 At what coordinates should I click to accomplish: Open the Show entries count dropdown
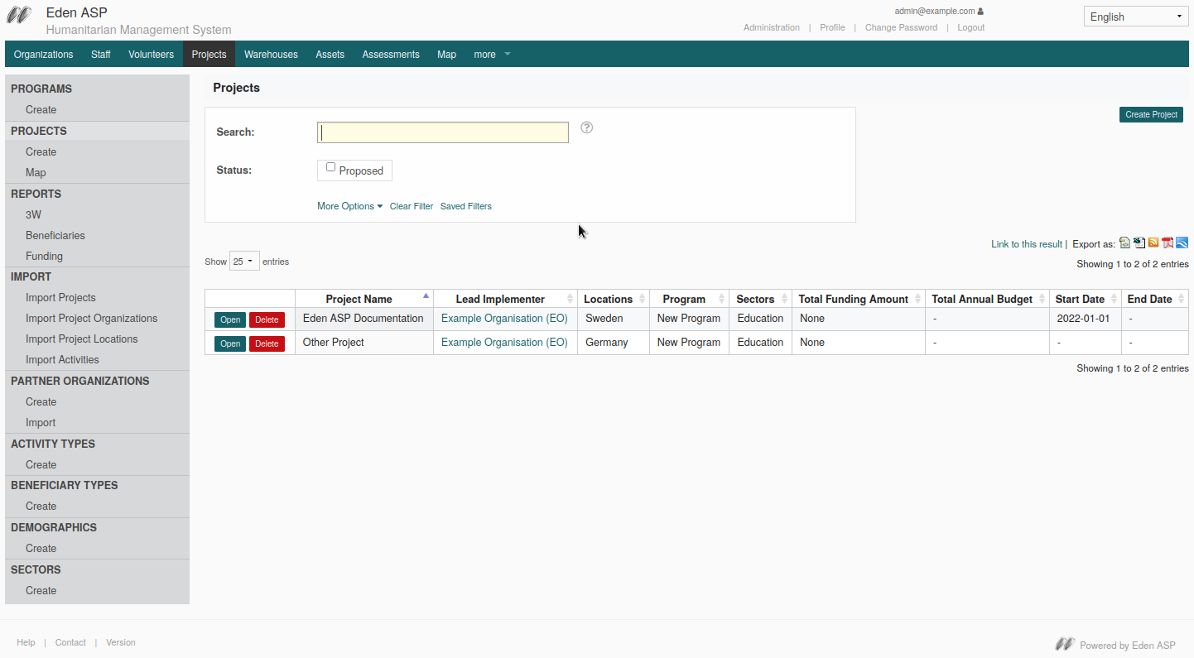tap(244, 262)
